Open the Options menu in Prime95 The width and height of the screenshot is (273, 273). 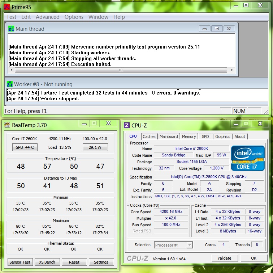[74, 17]
